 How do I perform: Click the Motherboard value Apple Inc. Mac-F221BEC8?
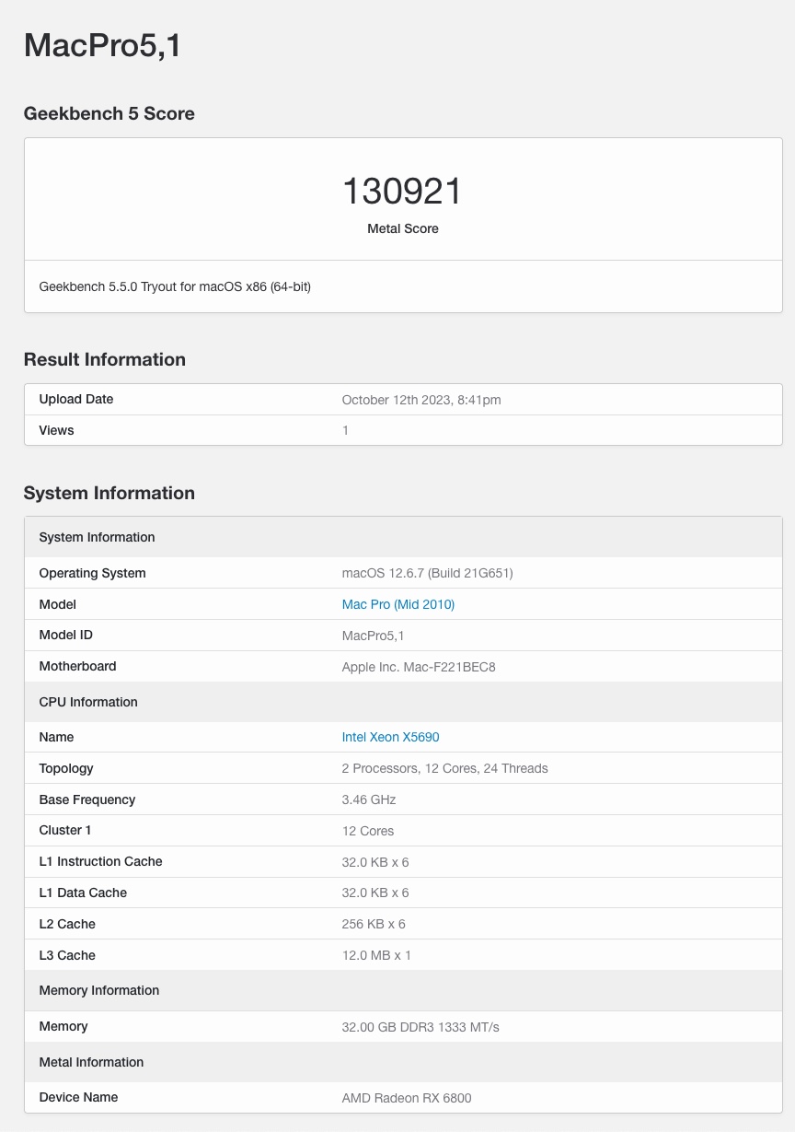coord(419,667)
